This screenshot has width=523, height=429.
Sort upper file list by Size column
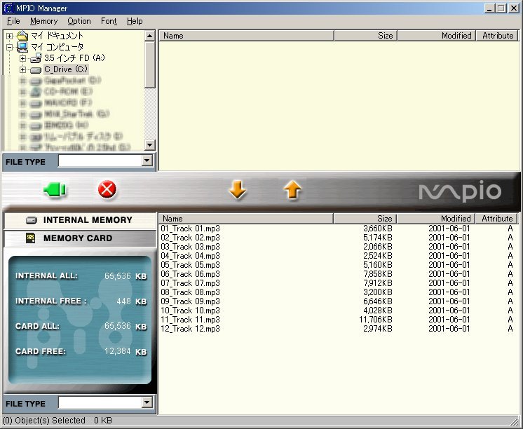coord(365,36)
